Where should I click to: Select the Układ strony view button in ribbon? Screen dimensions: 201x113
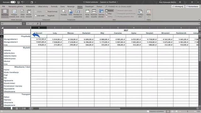click(22, 13)
